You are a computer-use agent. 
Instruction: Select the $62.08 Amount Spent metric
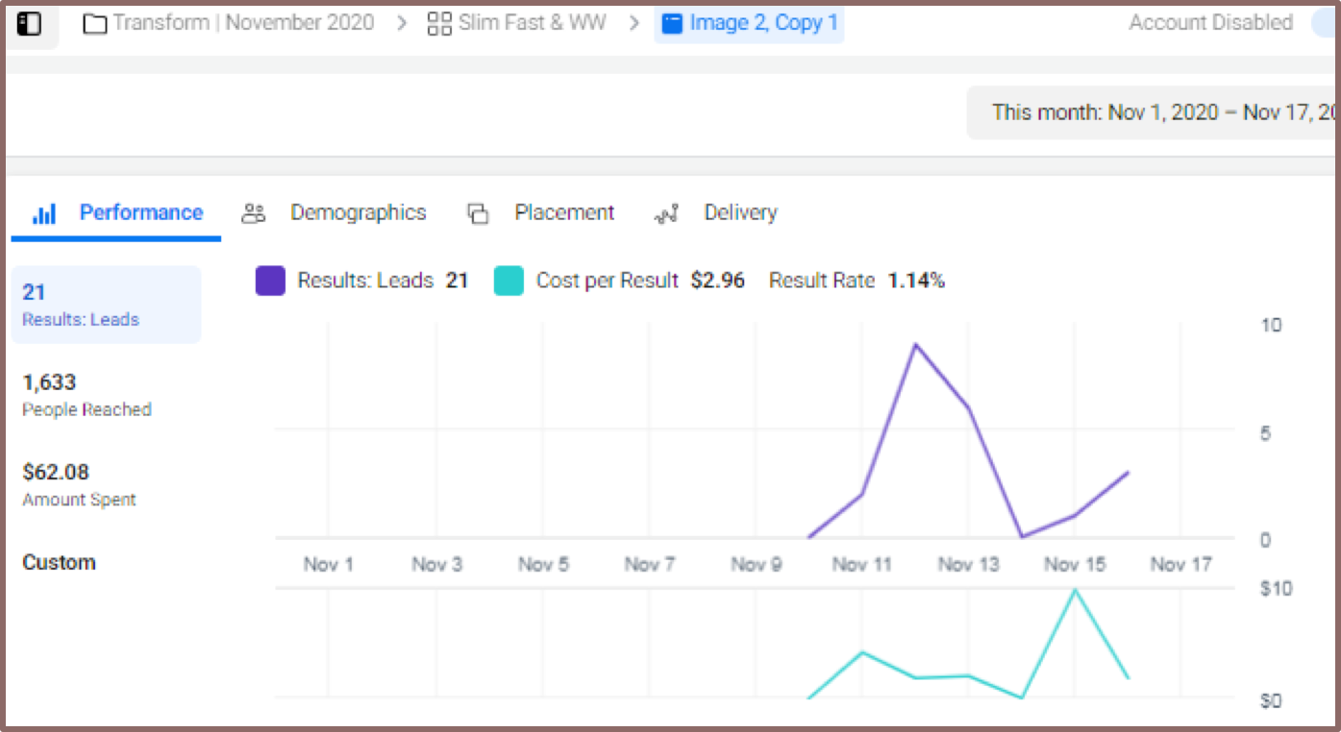(79, 485)
